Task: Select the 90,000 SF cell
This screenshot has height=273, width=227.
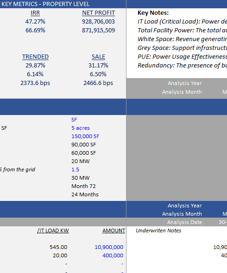Action: click(x=84, y=145)
